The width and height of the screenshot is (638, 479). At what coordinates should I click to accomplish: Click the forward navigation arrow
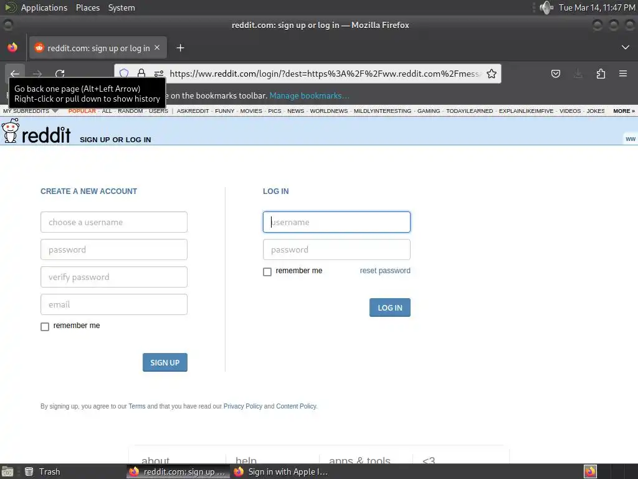tap(37, 74)
